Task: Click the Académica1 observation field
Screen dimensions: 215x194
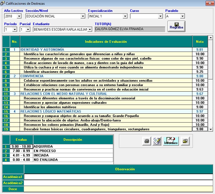Action: click(x=118, y=177)
